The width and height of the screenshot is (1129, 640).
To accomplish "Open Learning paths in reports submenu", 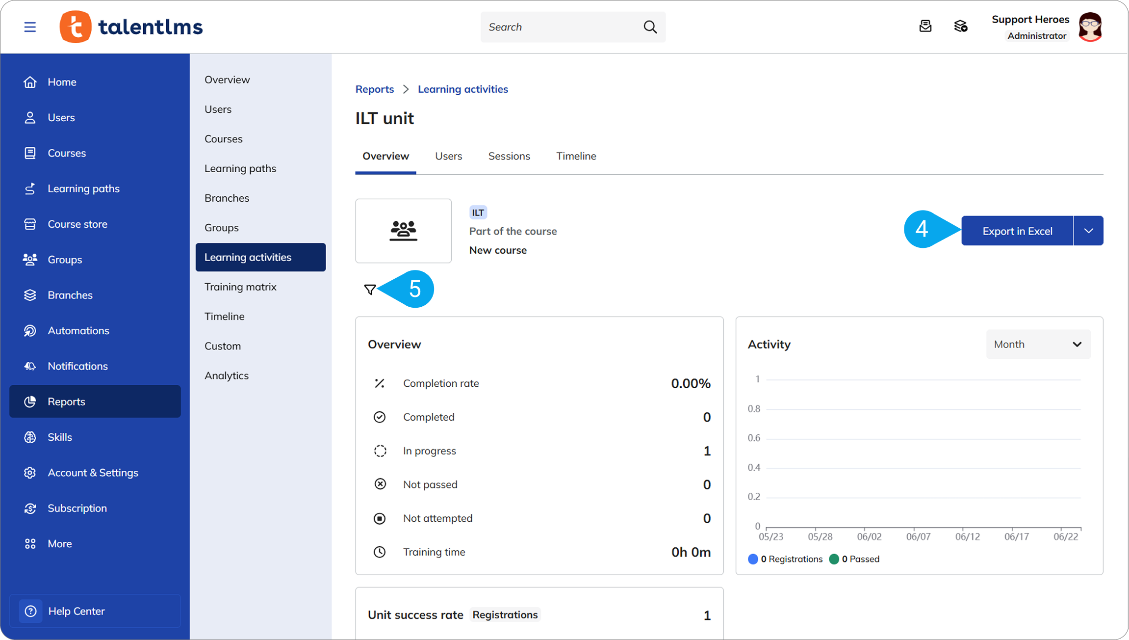I will [x=240, y=168].
